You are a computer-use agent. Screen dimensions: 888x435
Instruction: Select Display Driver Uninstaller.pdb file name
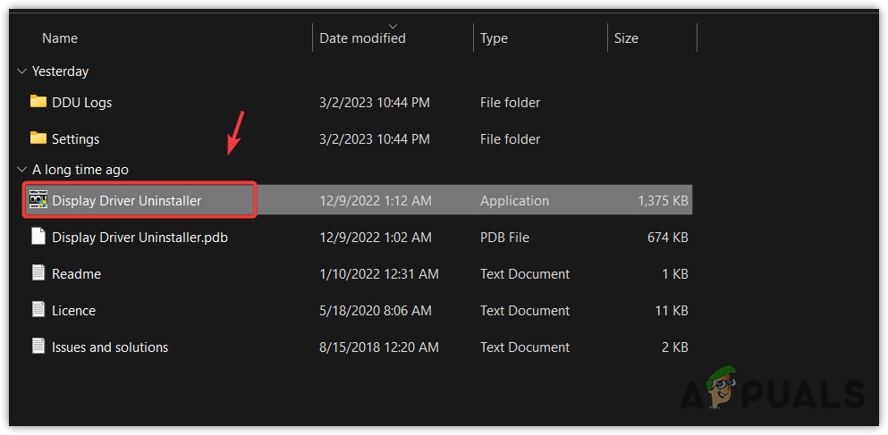pyautogui.click(x=140, y=238)
